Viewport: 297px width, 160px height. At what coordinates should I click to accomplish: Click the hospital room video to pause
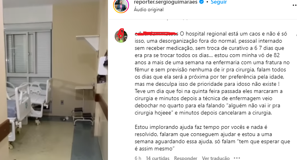54,80
